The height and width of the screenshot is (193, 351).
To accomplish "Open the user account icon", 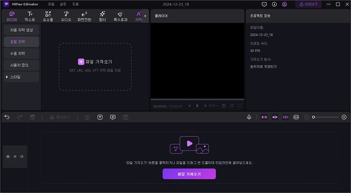I will 284,4.
